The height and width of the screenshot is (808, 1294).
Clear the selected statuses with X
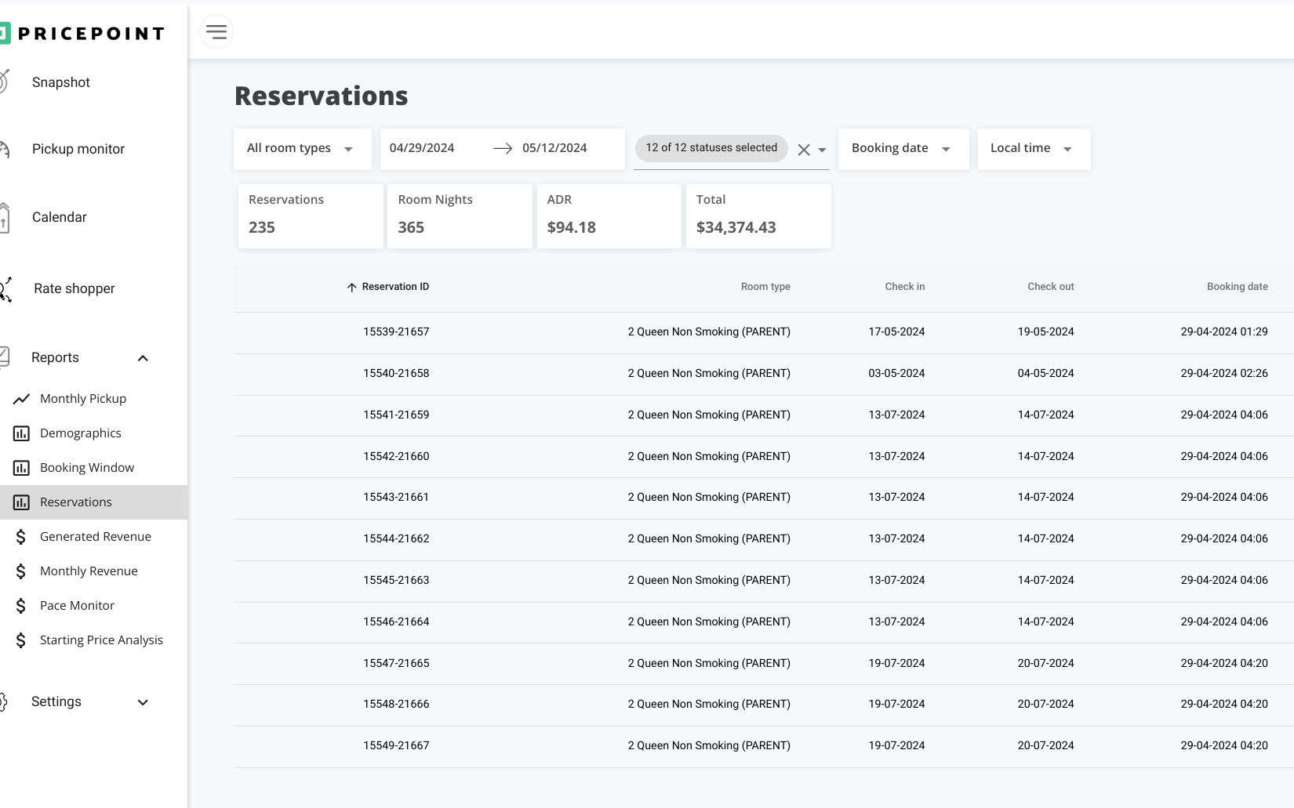803,150
